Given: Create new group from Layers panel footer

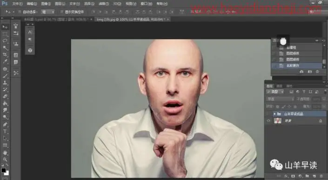Looking at the screenshot, I should pos(307,176).
